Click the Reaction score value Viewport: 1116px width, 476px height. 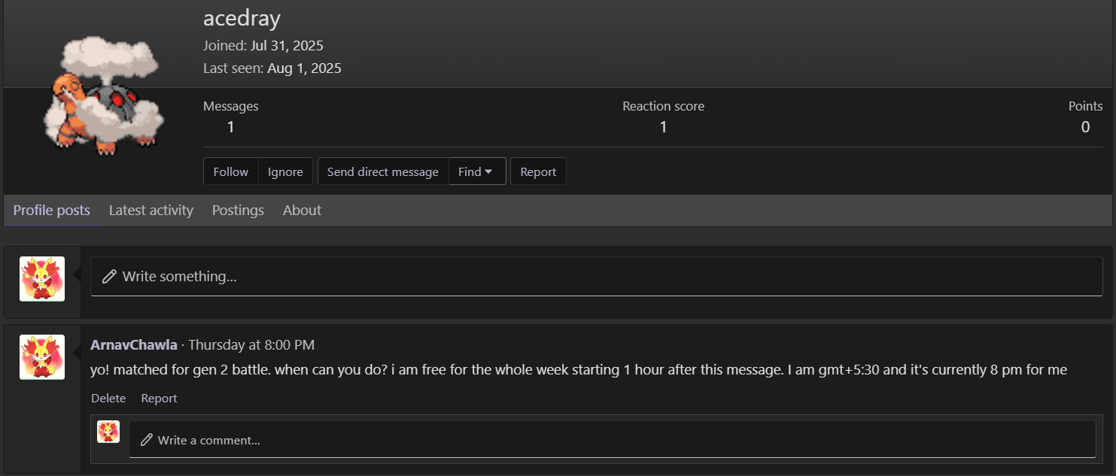(x=664, y=127)
